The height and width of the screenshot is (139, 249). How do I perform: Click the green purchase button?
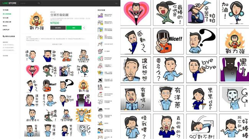tap(74, 28)
